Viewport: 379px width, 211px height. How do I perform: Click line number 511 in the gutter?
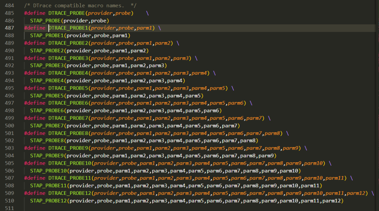(x=9, y=208)
